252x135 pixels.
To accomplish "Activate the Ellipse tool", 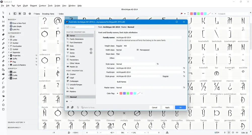I will click(3, 105).
